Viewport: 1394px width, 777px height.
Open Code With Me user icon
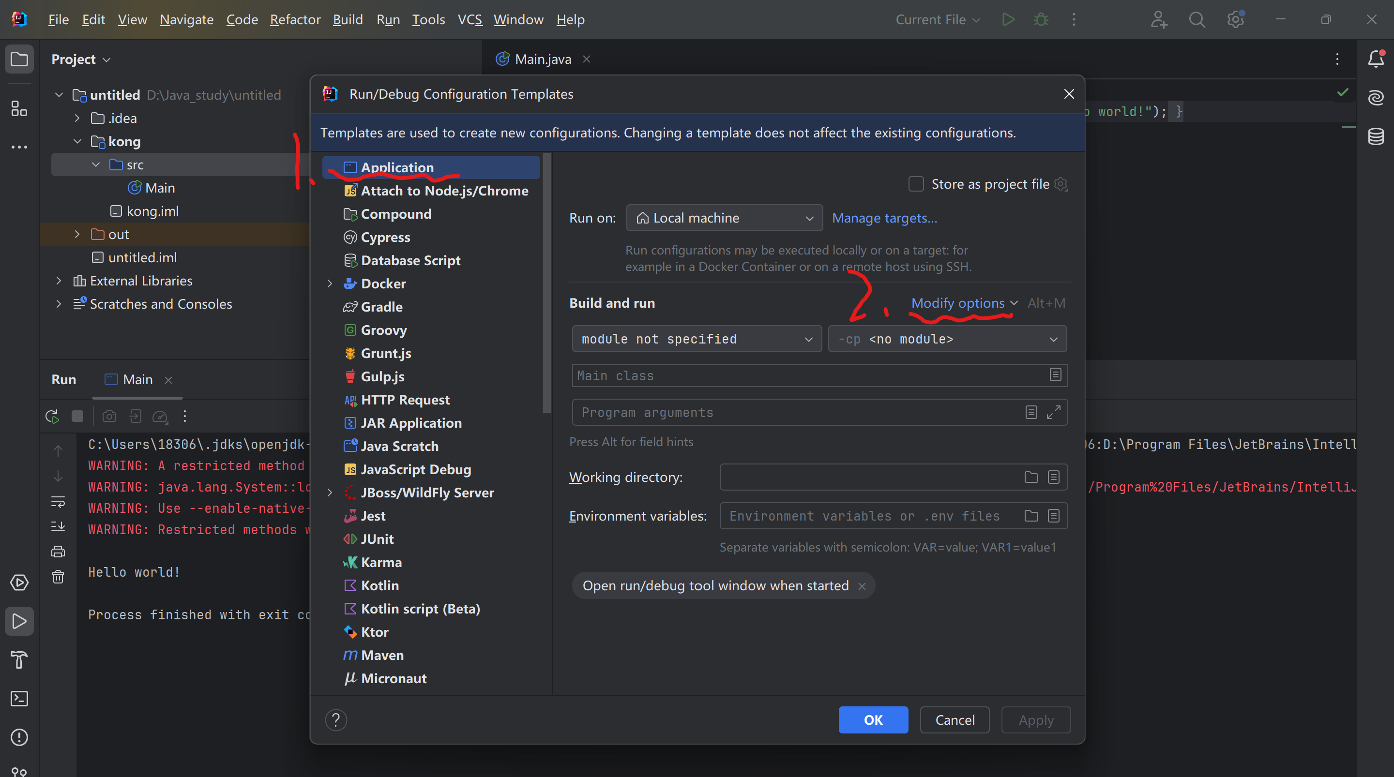[x=1159, y=19]
